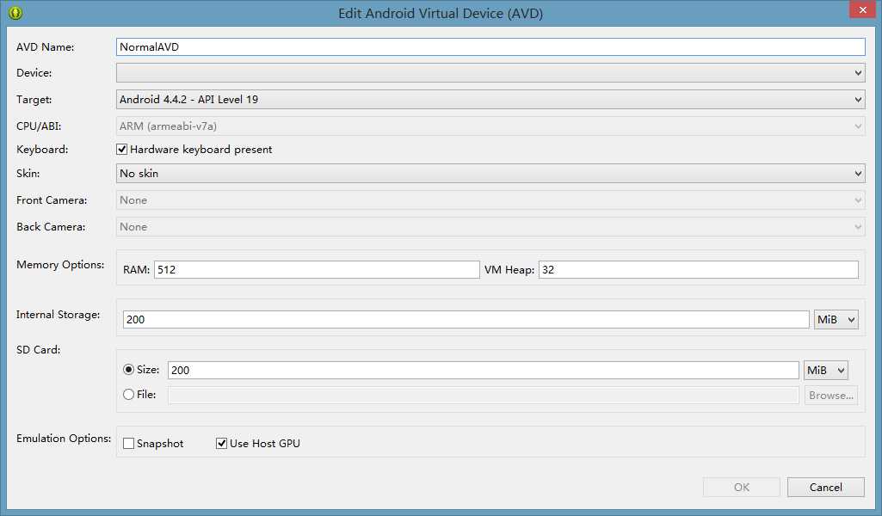Click the AVD Name label
Image resolution: width=882 pixels, height=516 pixels.
point(45,47)
